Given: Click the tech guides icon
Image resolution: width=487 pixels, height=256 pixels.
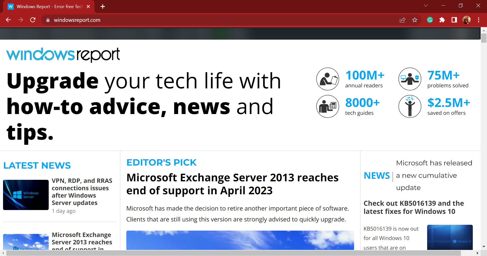Looking at the screenshot, I should (328, 106).
